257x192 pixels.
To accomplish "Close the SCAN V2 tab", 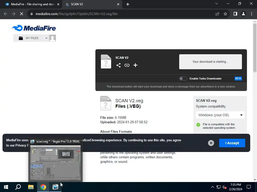I will (x=118, y=4).
